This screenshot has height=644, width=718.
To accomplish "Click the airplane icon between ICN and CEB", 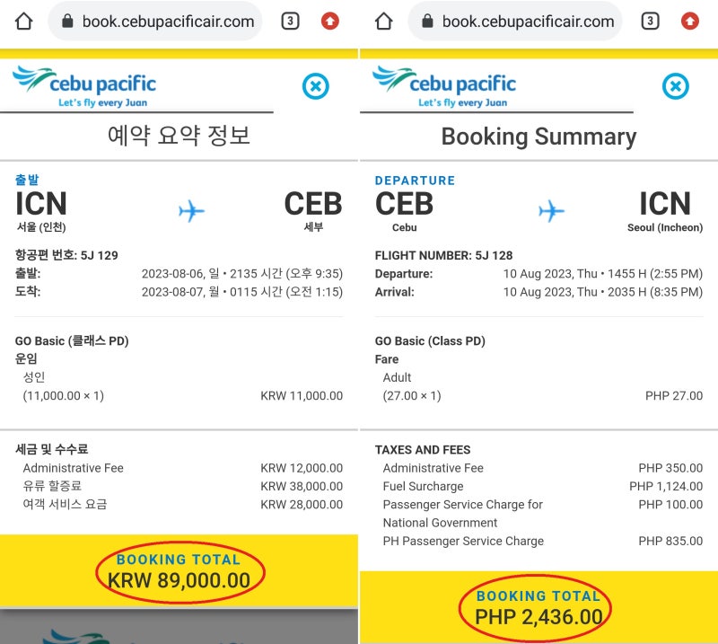I will pos(191,211).
